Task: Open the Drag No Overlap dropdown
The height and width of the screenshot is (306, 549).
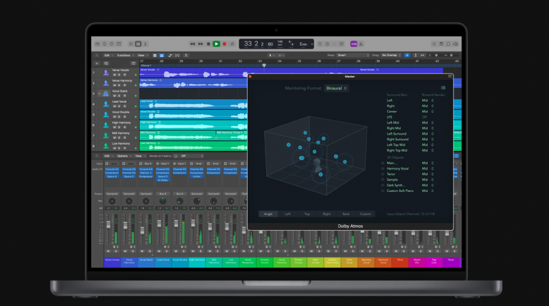Action: (391, 55)
